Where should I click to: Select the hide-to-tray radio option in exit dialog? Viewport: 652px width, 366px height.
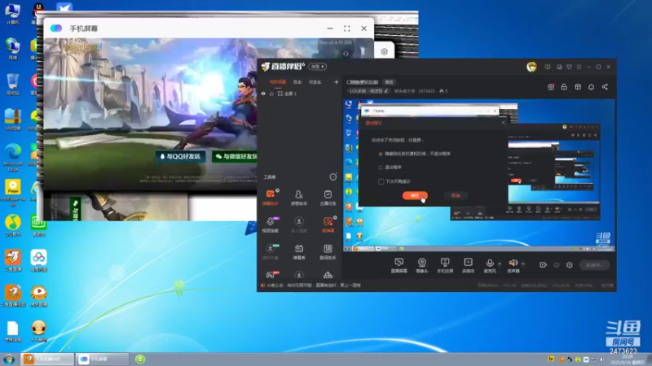tap(380, 154)
